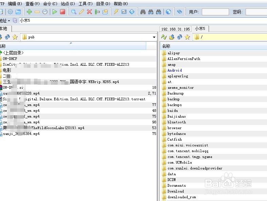Select the remote Download folder
The image size is (267, 201).
click(x=176, y=191)
